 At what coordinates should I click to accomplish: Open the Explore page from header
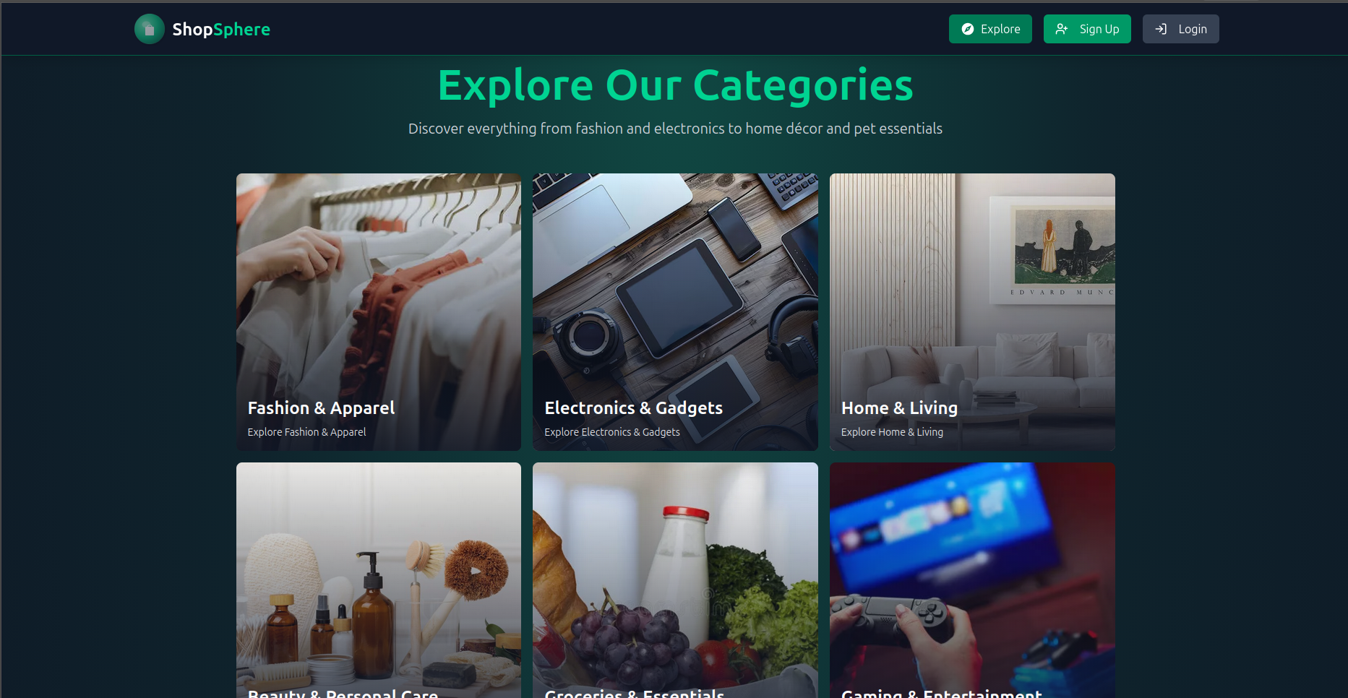pos(990,29)
